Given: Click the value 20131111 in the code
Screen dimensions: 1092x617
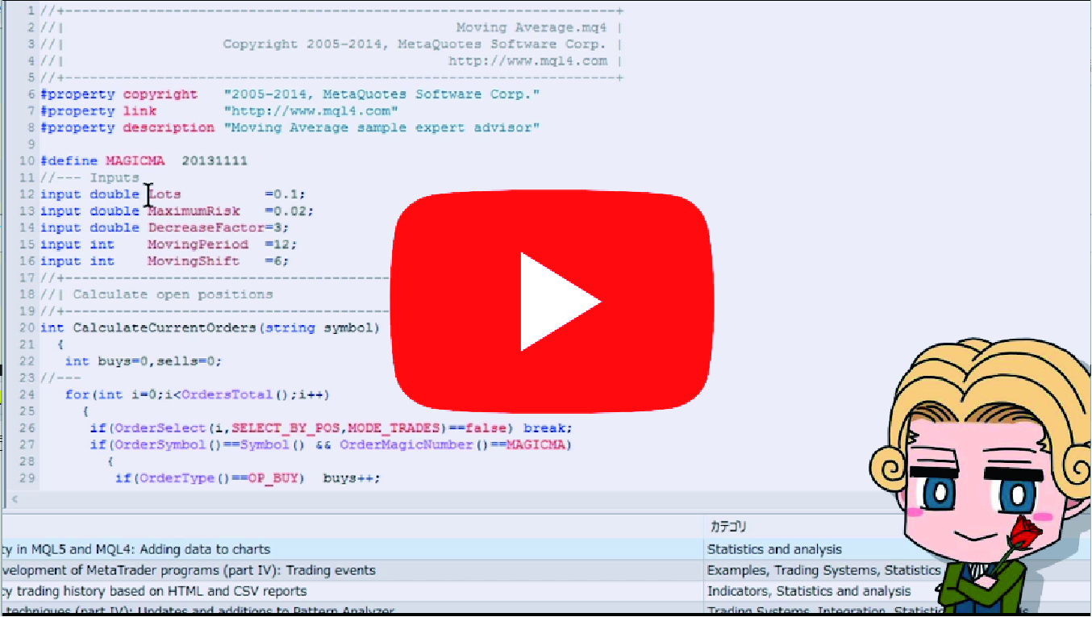Looking at the screenshot, I should pos(215,161).
